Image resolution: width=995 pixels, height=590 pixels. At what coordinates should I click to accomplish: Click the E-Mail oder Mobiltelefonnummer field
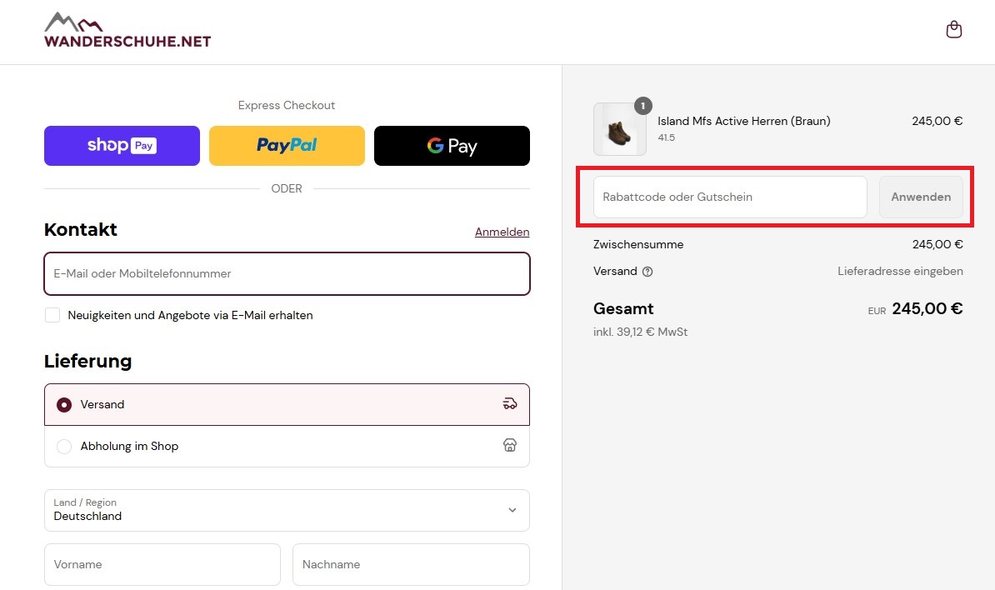click(287, 274)
